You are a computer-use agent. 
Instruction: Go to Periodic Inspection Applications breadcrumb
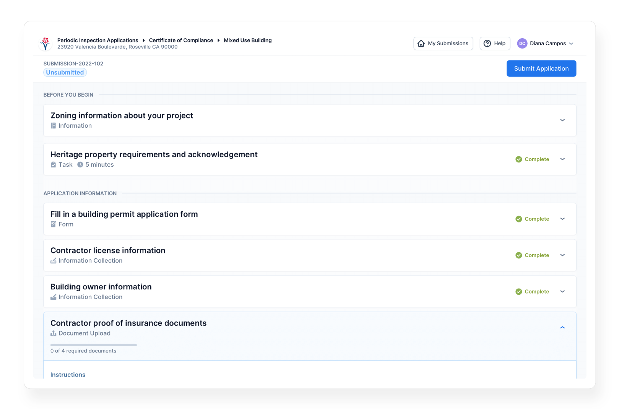(97, 40)
